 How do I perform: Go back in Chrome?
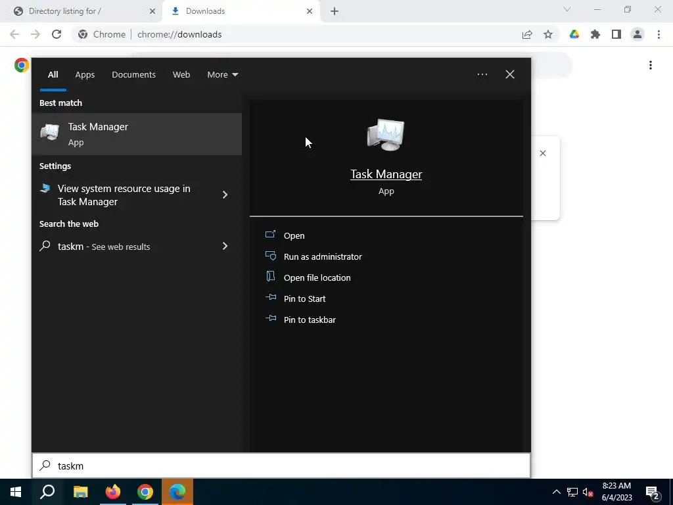tap(14, 34)
